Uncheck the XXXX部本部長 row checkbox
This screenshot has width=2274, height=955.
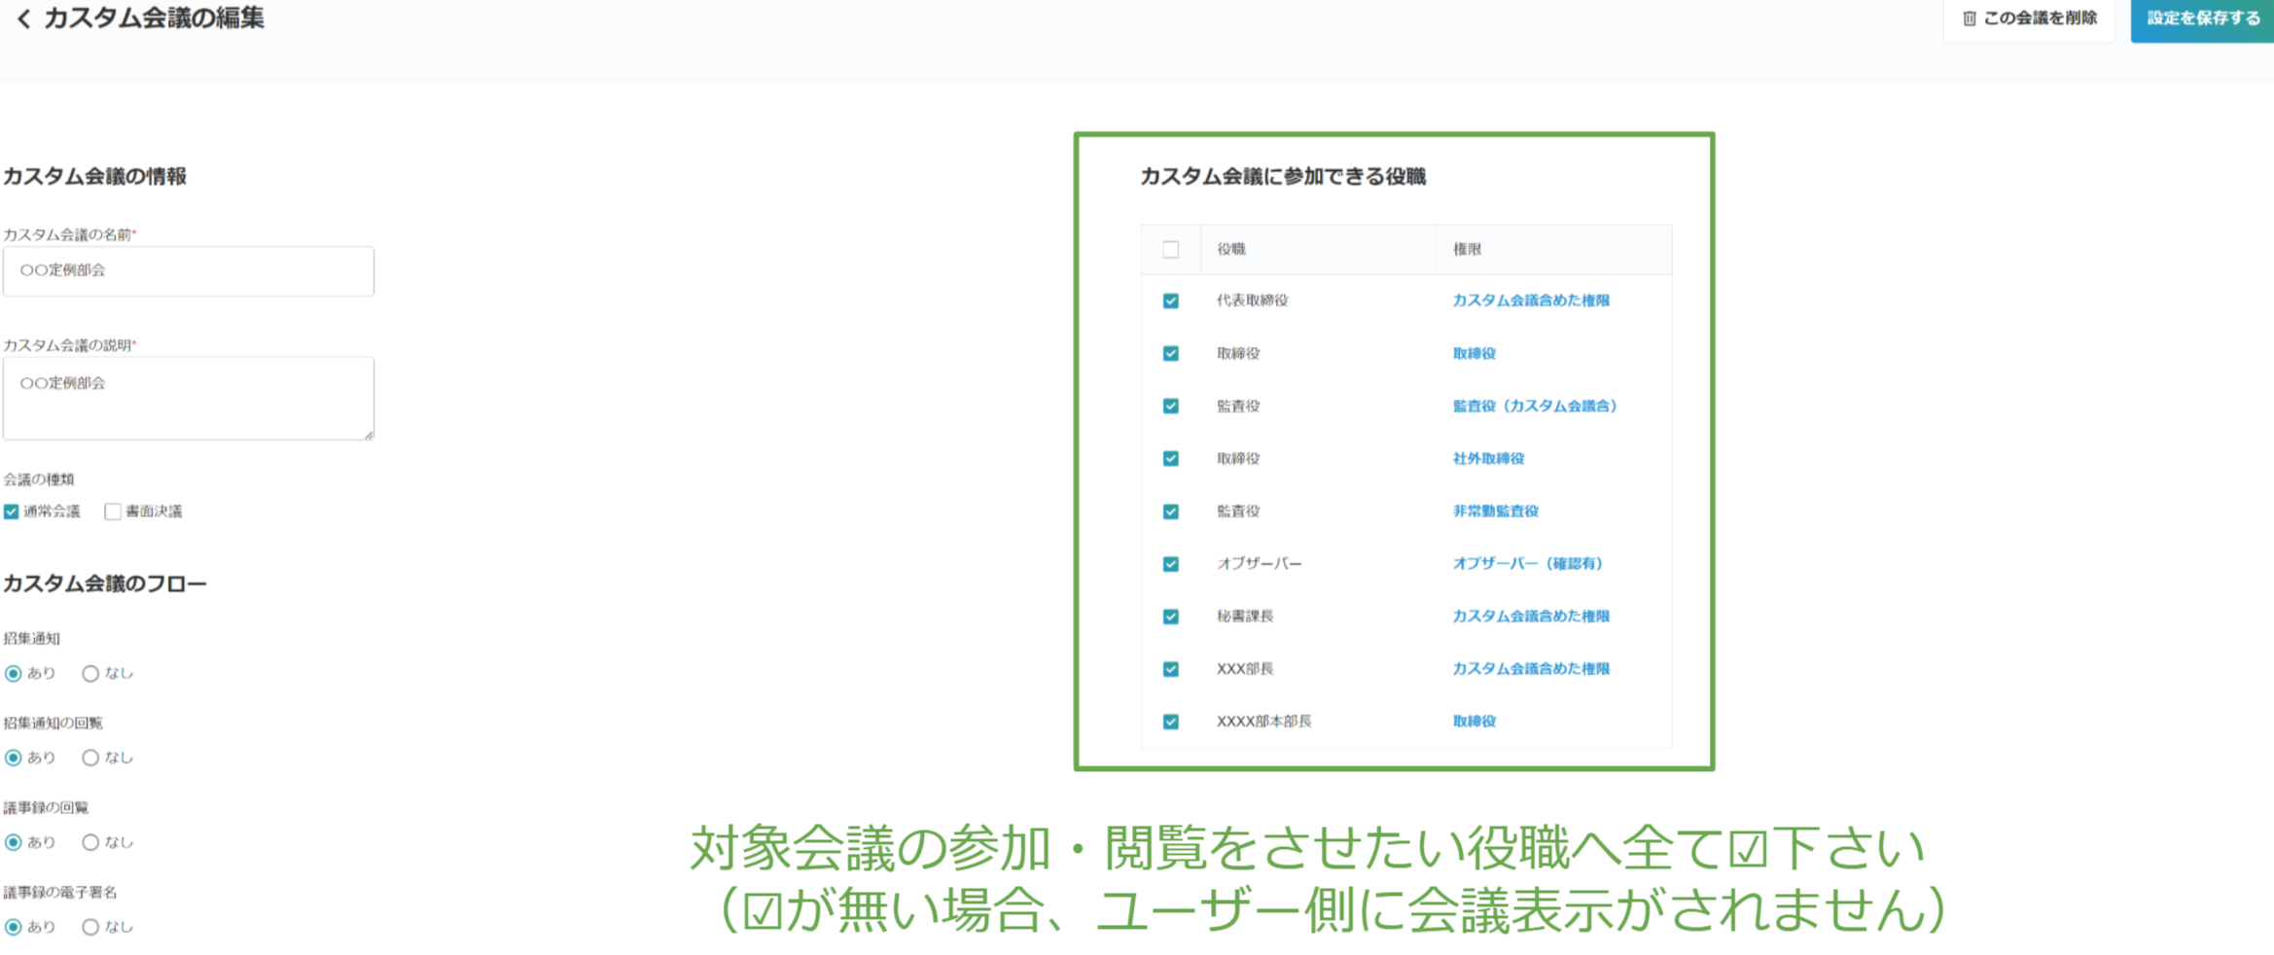1171,722
